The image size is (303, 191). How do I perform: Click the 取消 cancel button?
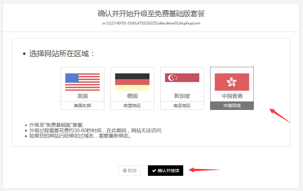pyautogui.click(x=130, y=171)
